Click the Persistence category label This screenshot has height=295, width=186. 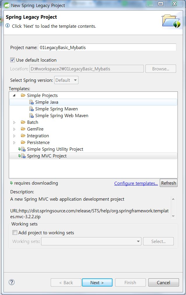38,143
